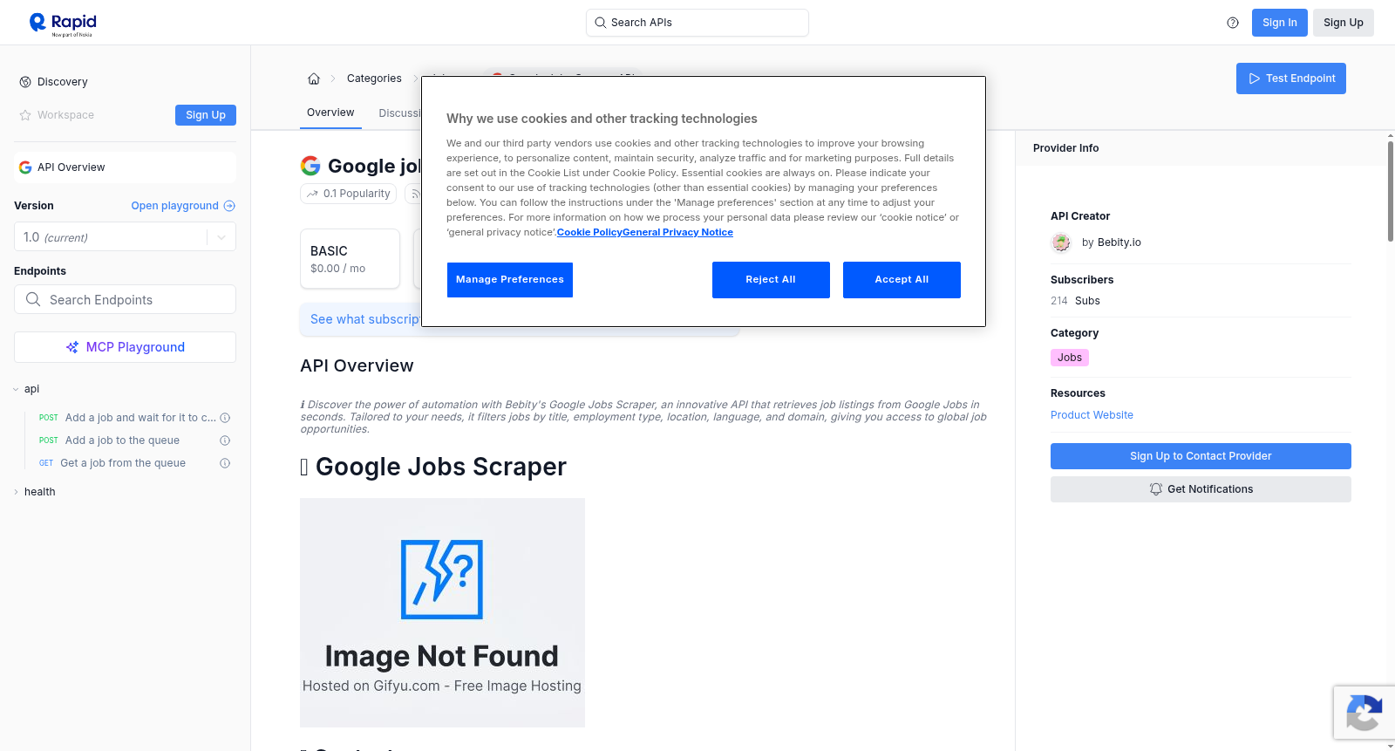
Task: Click the Rapid logo
Action: tap(63, 24)
